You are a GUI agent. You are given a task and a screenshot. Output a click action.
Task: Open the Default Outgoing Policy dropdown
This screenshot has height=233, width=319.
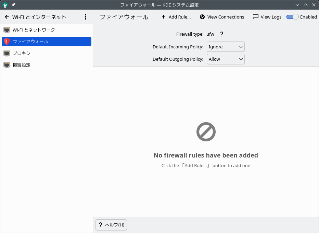(226, 59)
